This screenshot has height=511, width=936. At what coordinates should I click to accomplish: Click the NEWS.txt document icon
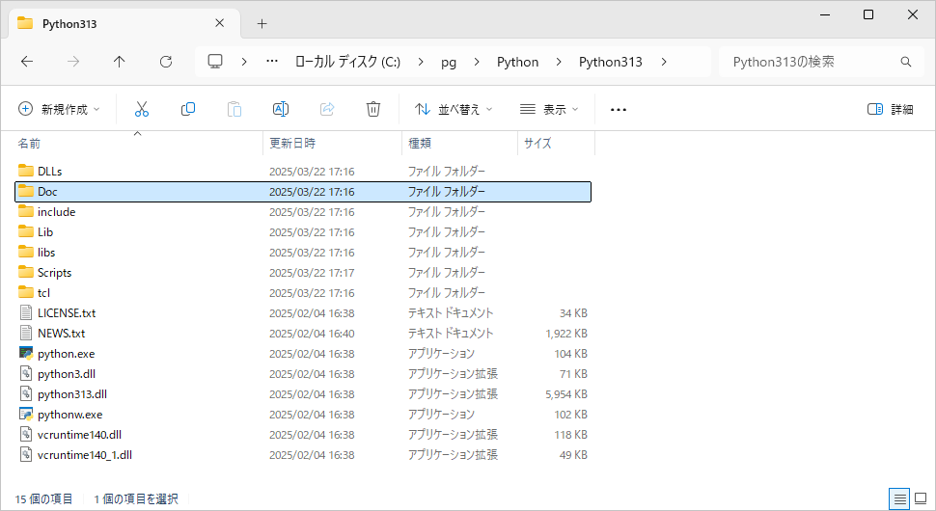[26, 333]
